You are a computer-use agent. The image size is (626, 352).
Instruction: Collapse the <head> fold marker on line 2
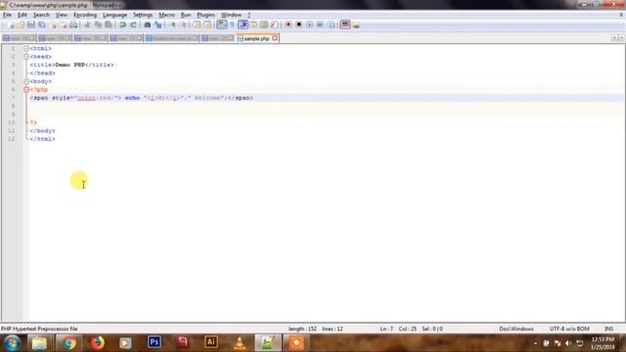coord(26,57)
